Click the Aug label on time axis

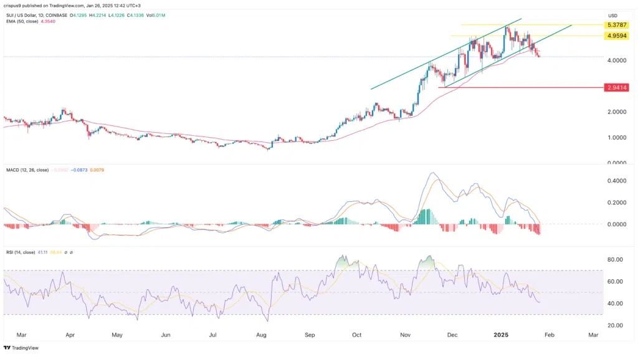tap(261, 335)
